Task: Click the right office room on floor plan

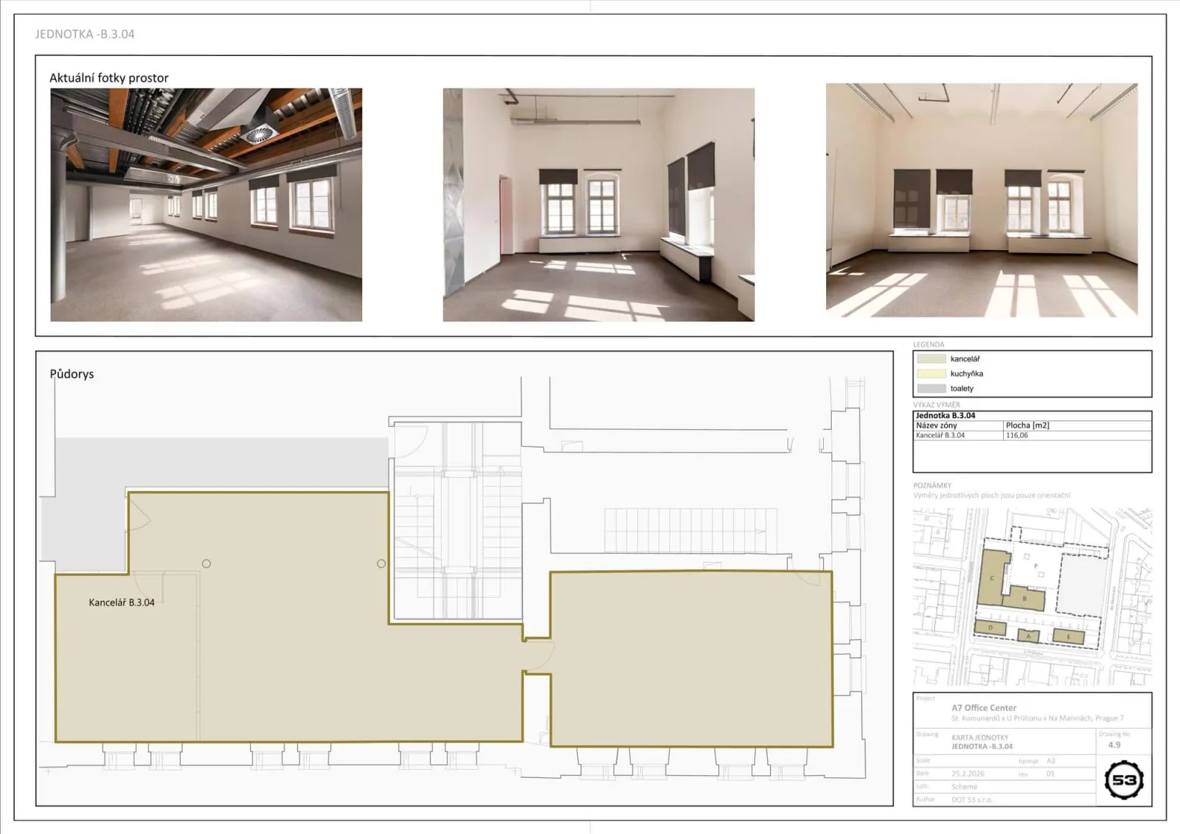Action: click(691, 658)
